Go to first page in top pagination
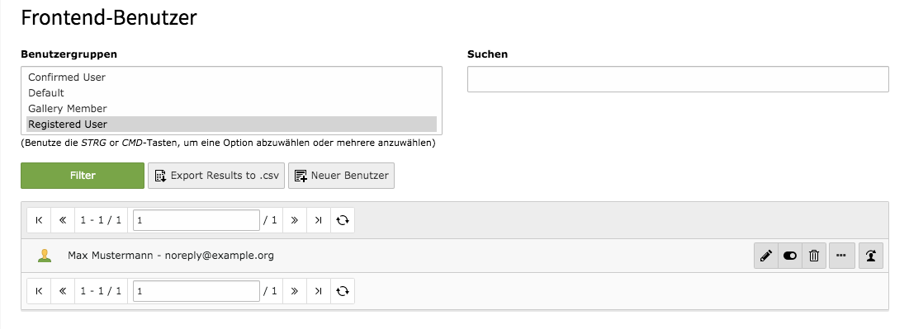The height and width of the screenshot is (329, 909). [39, 220]
